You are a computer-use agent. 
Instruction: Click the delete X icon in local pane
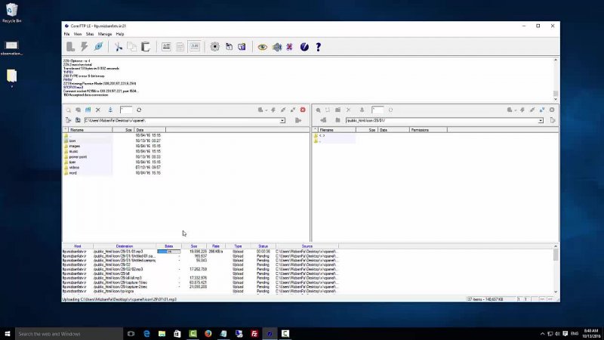(100, 110)
